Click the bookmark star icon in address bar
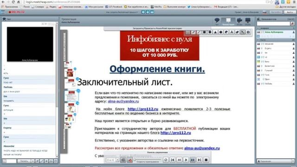This screenshot has width=297, height=167. click(271, 2)
